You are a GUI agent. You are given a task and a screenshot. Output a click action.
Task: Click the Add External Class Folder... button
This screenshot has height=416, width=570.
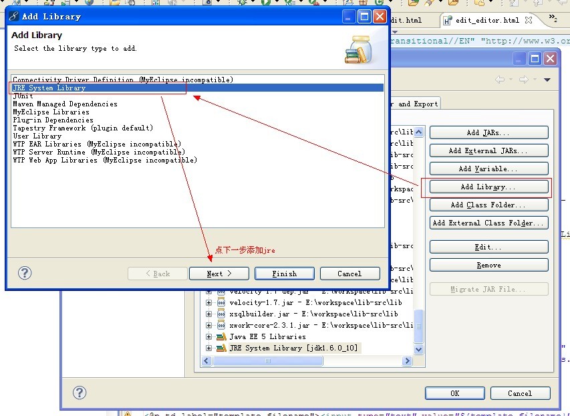pyautogui.click(x=489, y=223)
